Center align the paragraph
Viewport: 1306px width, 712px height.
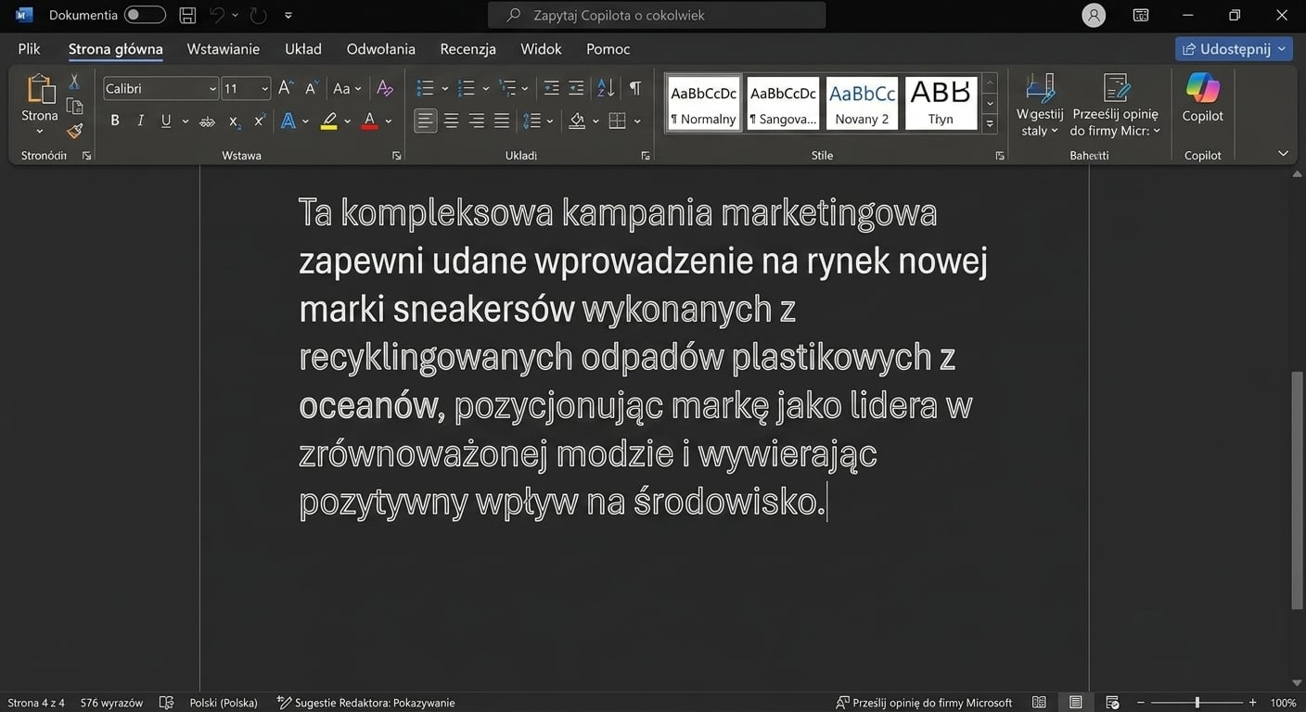(x=451, y=121)
